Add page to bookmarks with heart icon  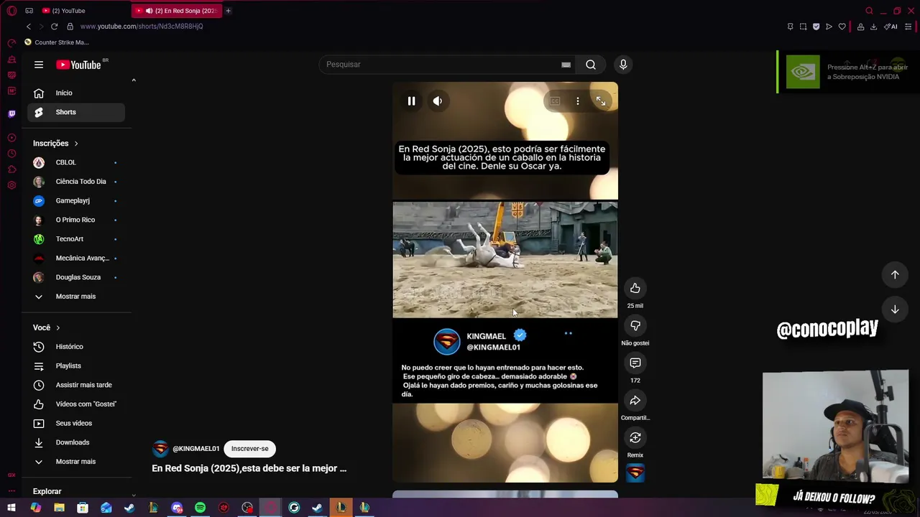pyautogui.click(x=842, y=27)
